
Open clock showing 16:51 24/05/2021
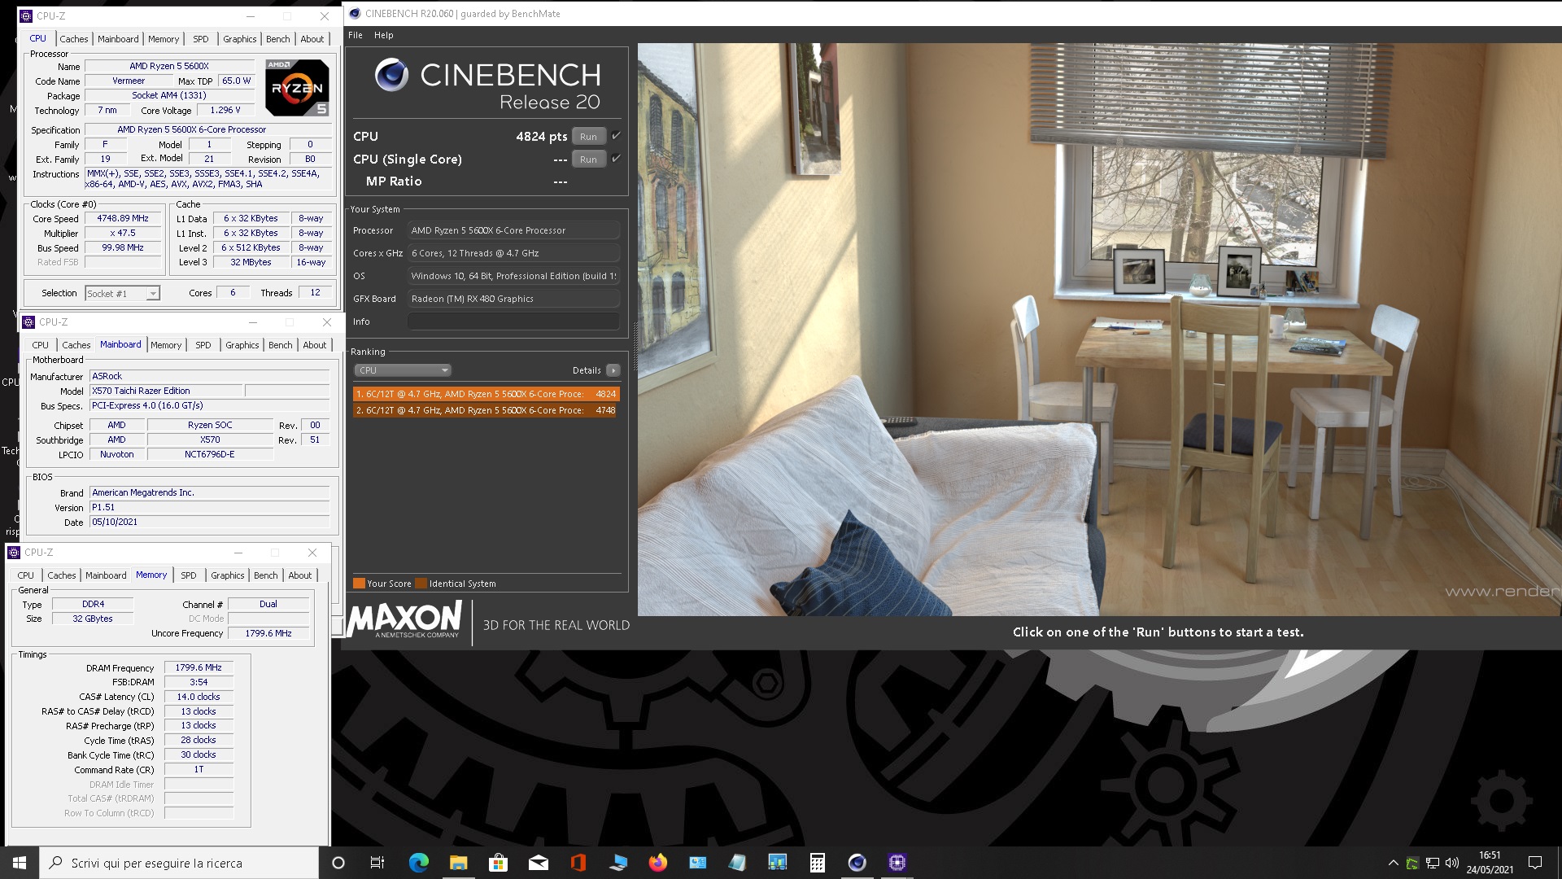tap(1490, 863)
